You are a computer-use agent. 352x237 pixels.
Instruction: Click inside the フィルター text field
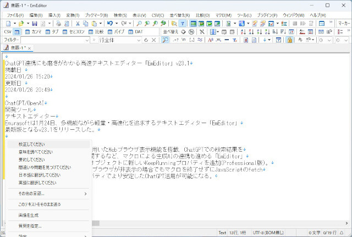(x=53, y=40)
